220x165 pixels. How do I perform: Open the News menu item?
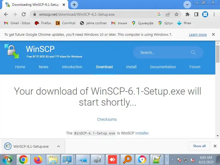(43, 67)
